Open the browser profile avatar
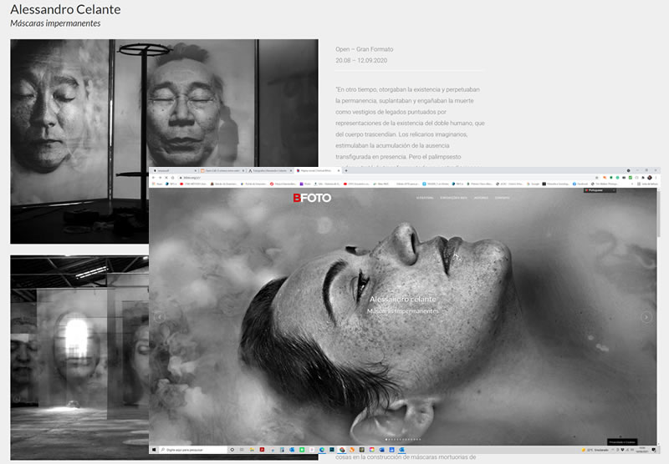The height and width of the screenshot is (464, 669). (650, 178)
